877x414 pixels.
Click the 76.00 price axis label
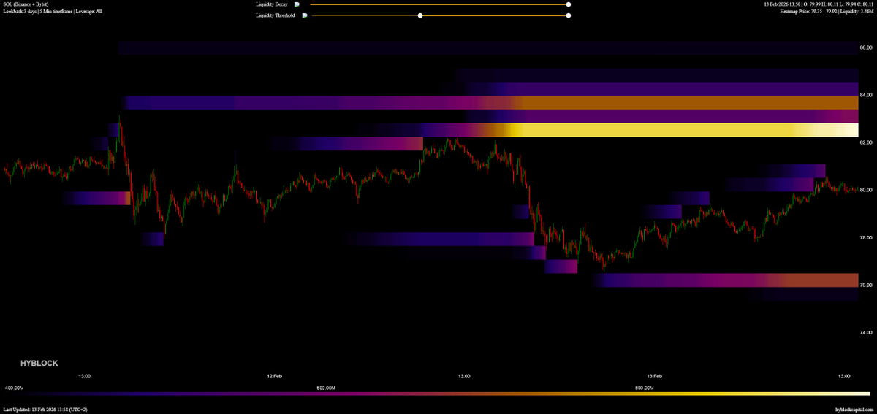pos(866,285)
